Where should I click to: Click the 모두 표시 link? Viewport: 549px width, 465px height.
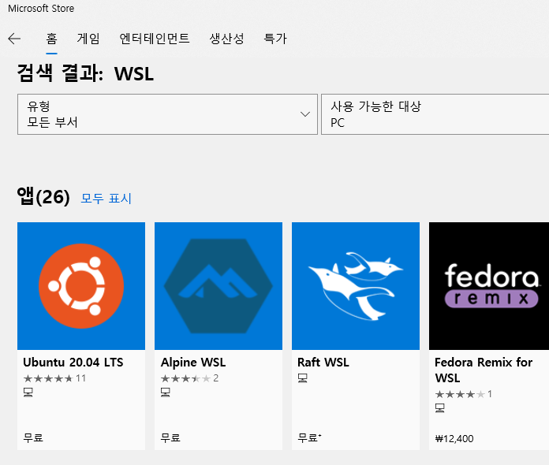(x=106, y=199)
